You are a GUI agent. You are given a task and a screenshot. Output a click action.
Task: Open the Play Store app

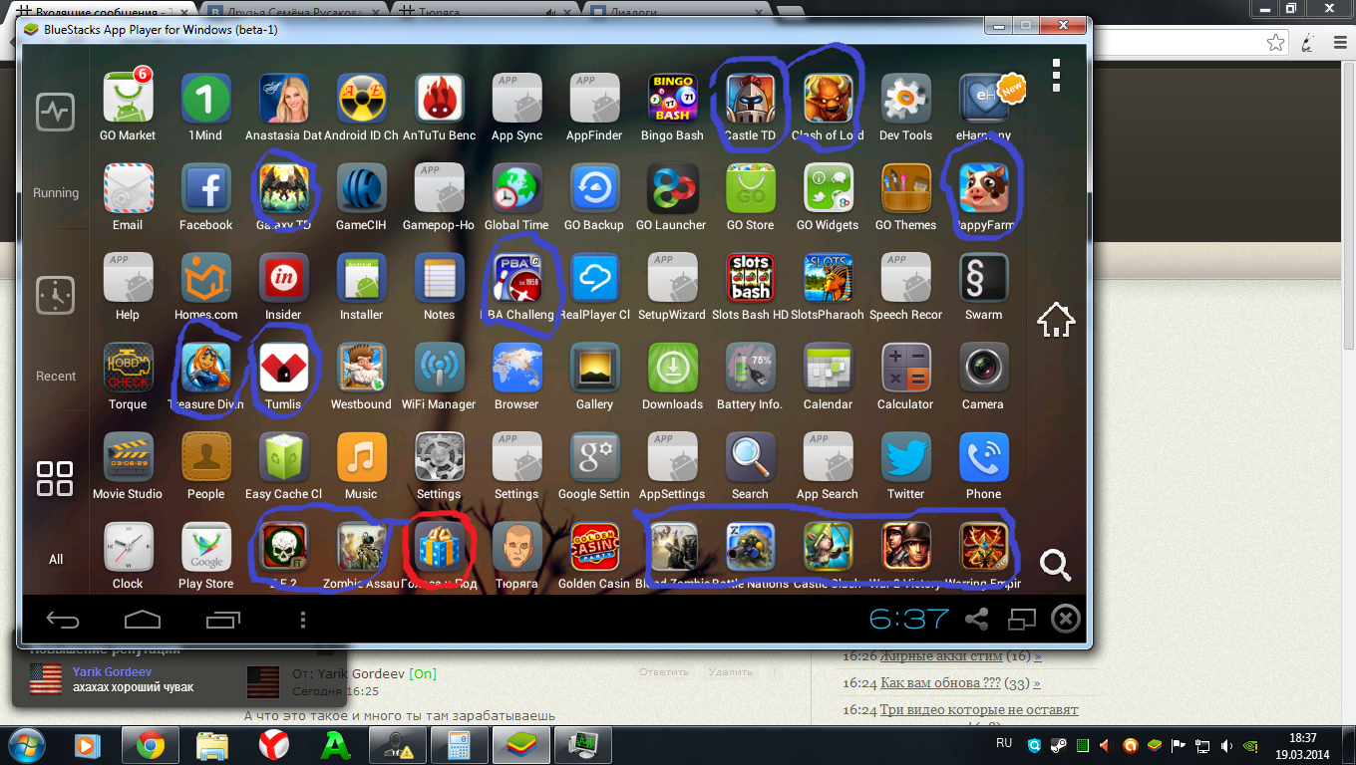(205, 547)
